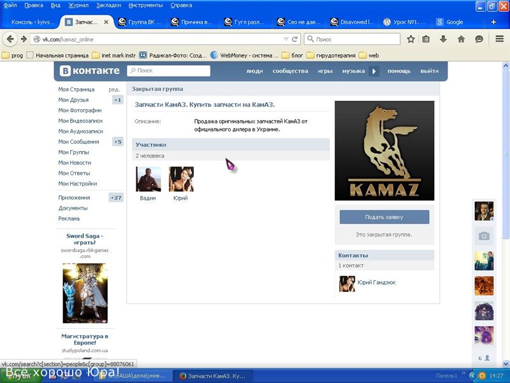Open Юрий's member avatar
This screenshot has width=510, height=383.
181,179
